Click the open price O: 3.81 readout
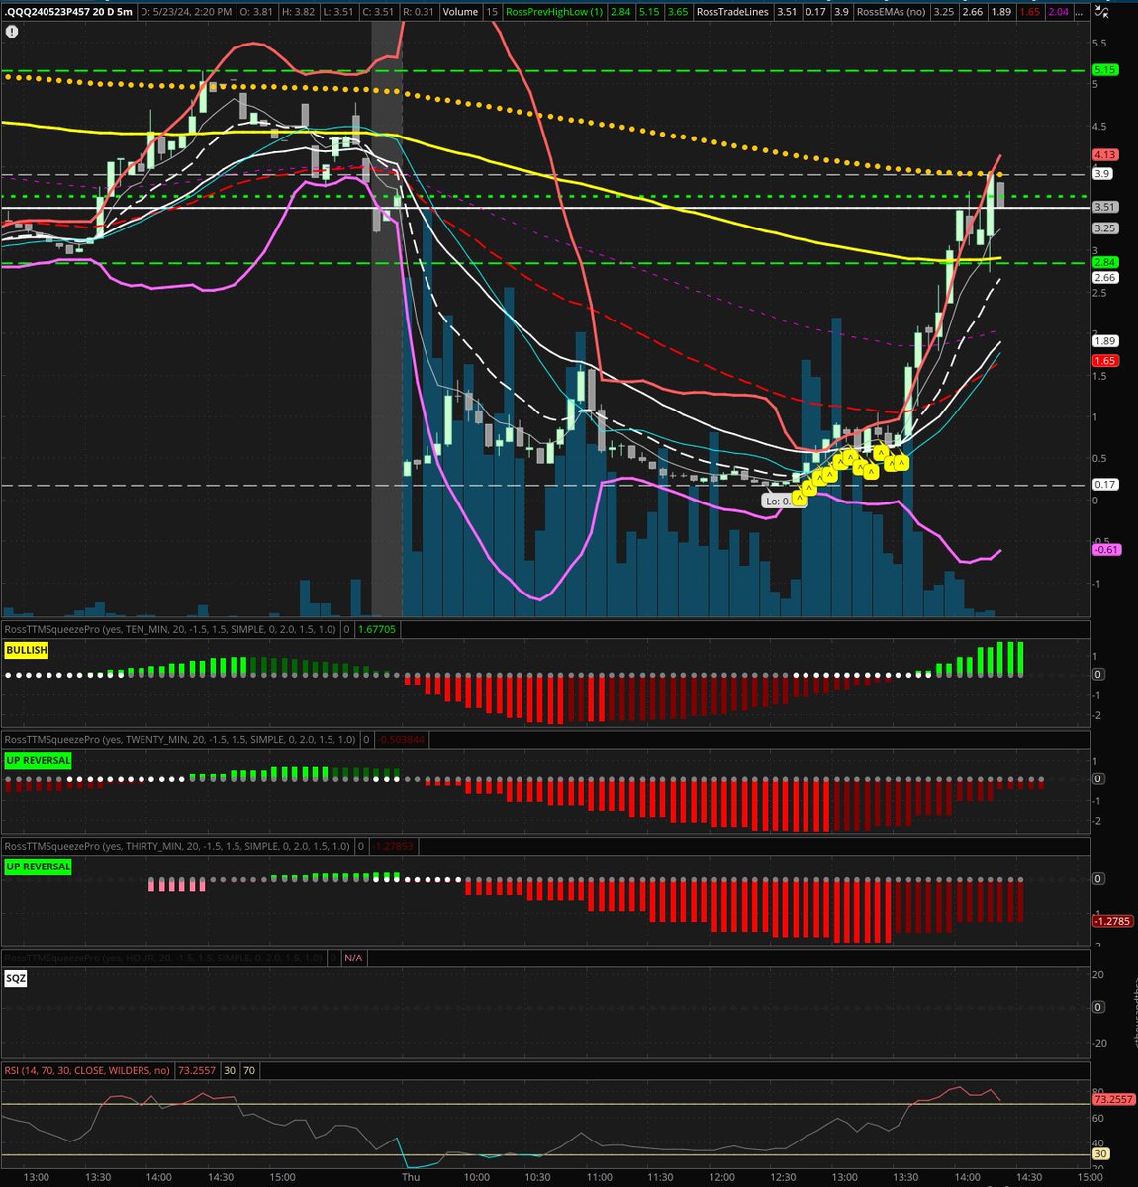 coord(258,12)
